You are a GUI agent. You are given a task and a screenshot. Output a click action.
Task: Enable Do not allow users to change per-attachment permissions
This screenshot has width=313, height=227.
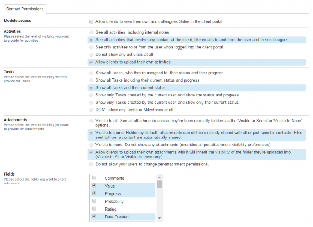[x=91, y=164]
